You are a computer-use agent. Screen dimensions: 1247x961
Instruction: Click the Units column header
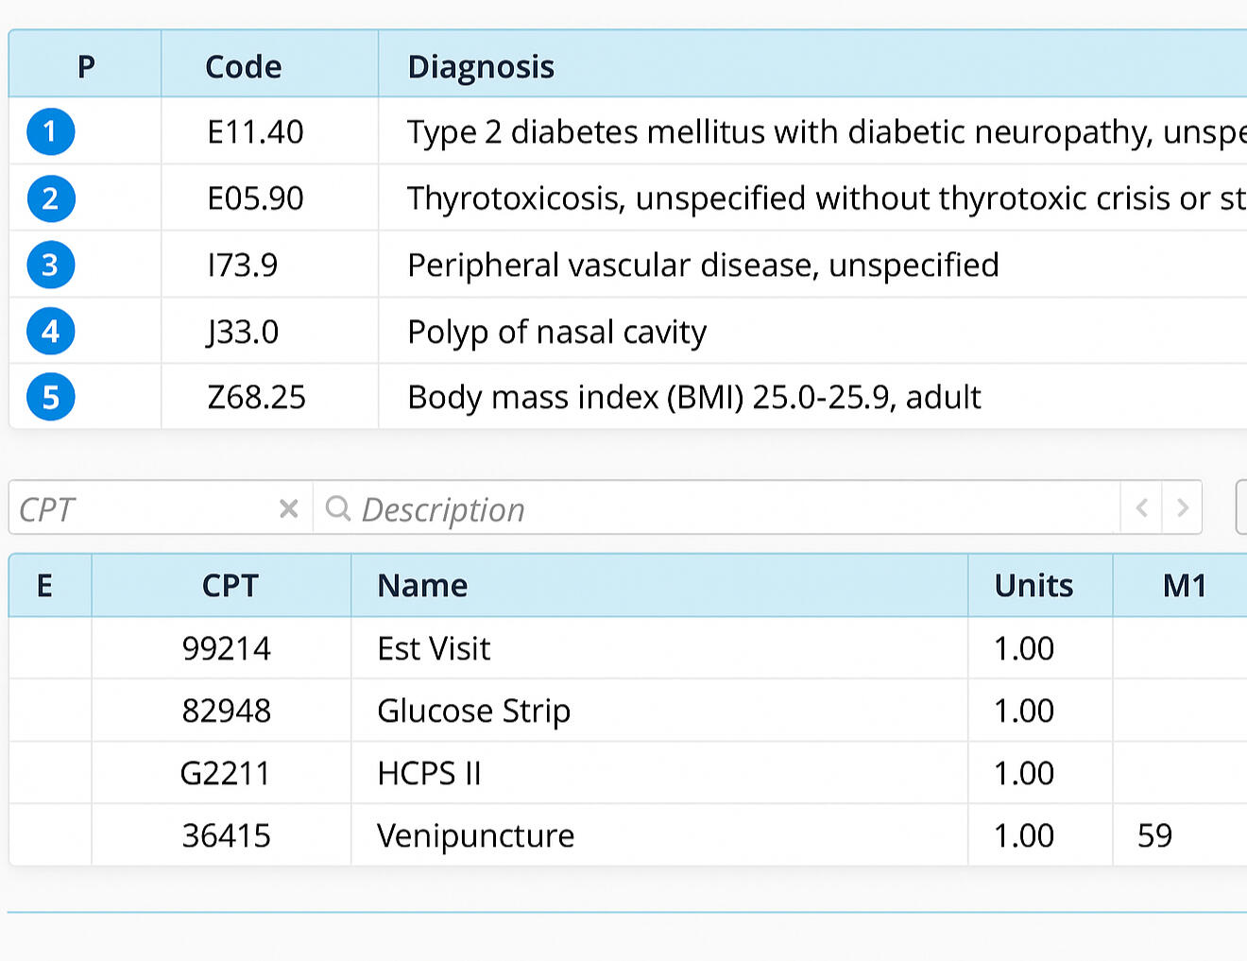click(x=1033, y=586)
